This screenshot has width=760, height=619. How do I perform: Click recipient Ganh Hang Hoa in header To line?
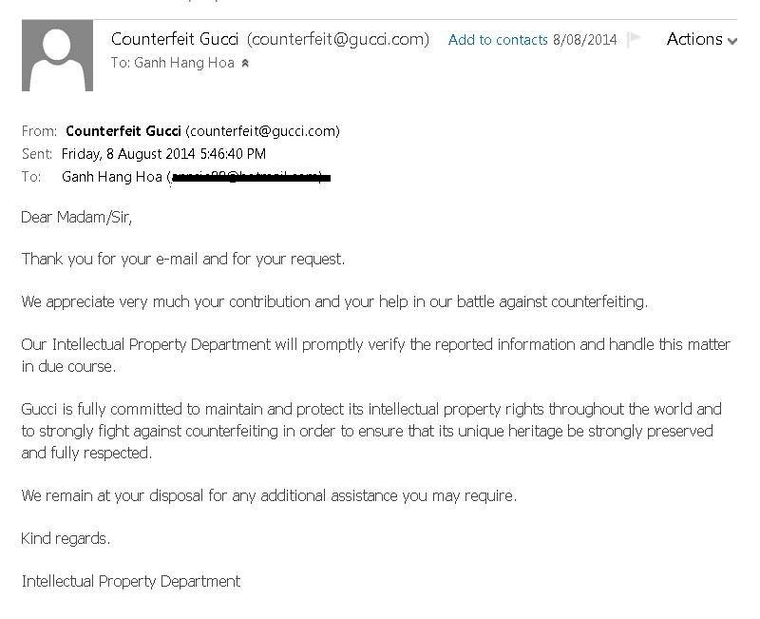tap(184, 63)
